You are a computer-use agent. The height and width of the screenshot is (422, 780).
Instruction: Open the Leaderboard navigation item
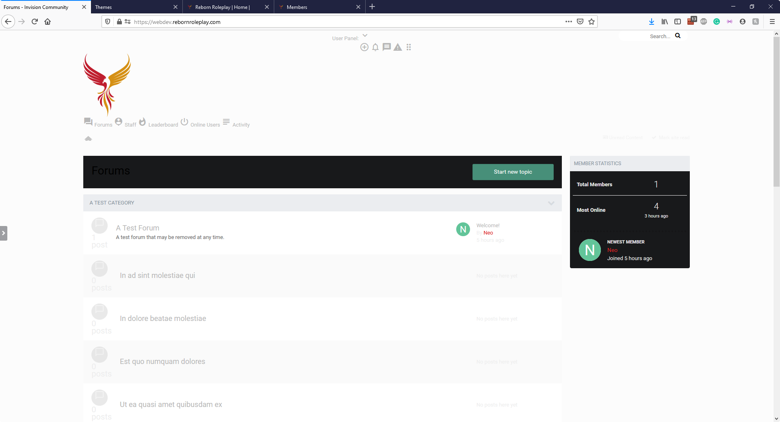[163, 125]
